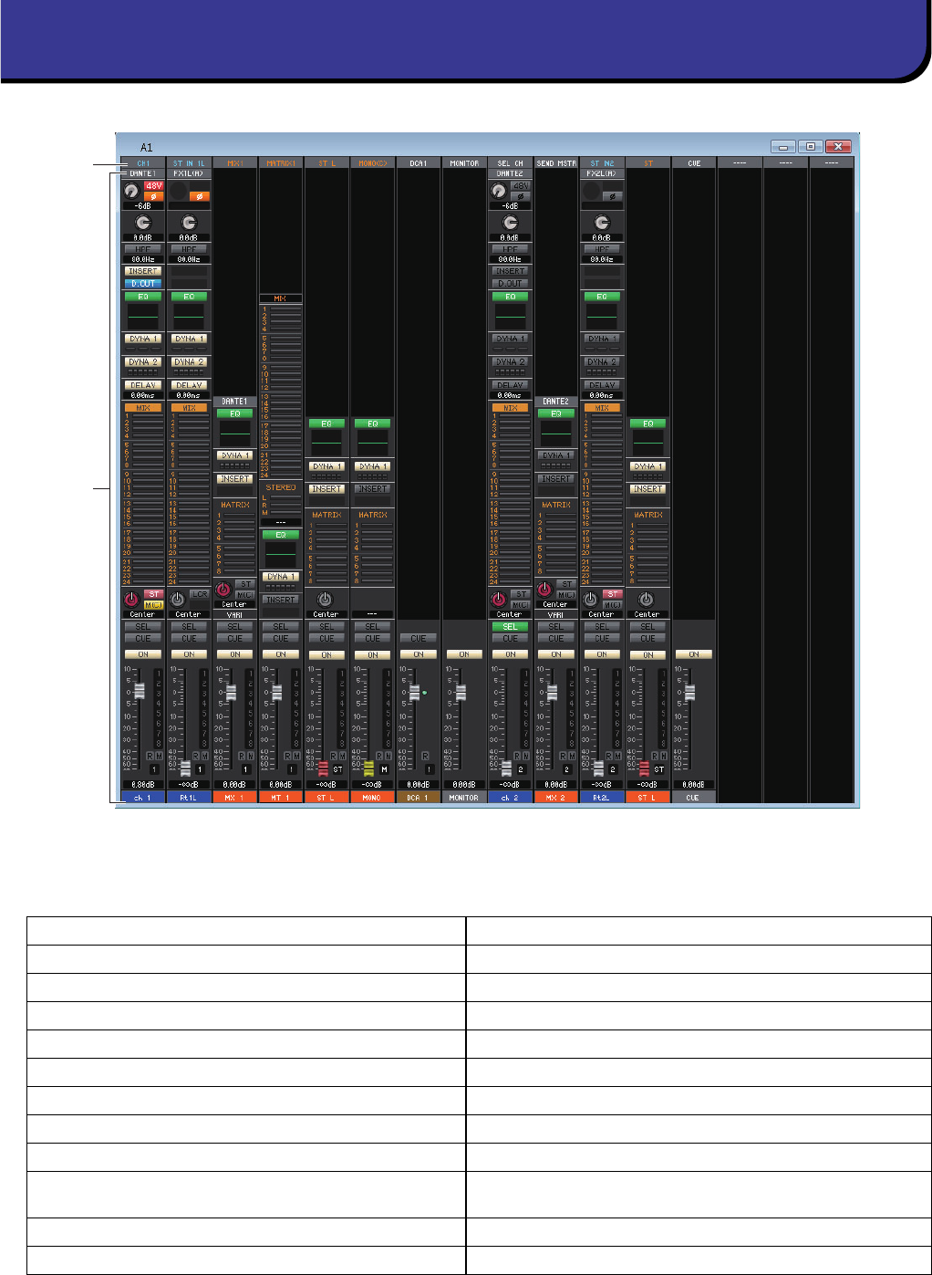Screen dimensions: 932x1275
Task: Change the VARI bus type on SEND MSTR
Action: (555, 615)
